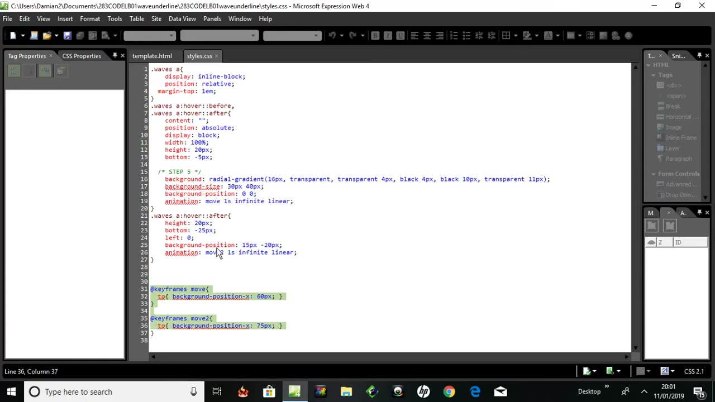
Task: Close the styles.css tab
Action: (217, 56)
